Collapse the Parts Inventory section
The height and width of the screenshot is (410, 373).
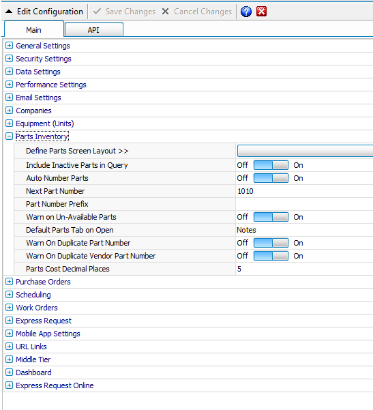tap(9, 136)
